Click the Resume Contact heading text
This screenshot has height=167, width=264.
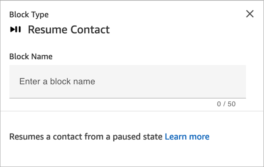click(68, 29)
